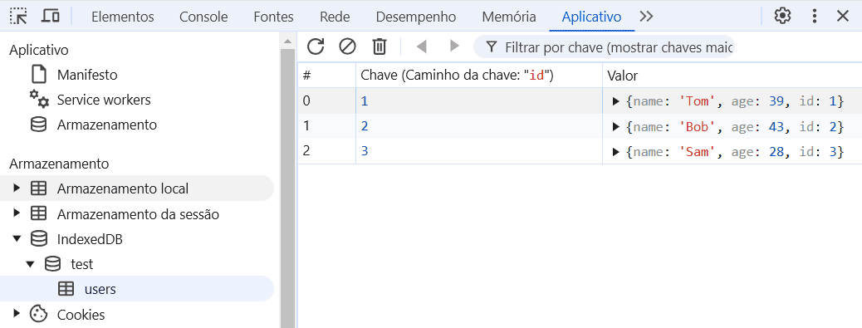
Task: Activate the inspect element picker icon
Action: (19, 16)
